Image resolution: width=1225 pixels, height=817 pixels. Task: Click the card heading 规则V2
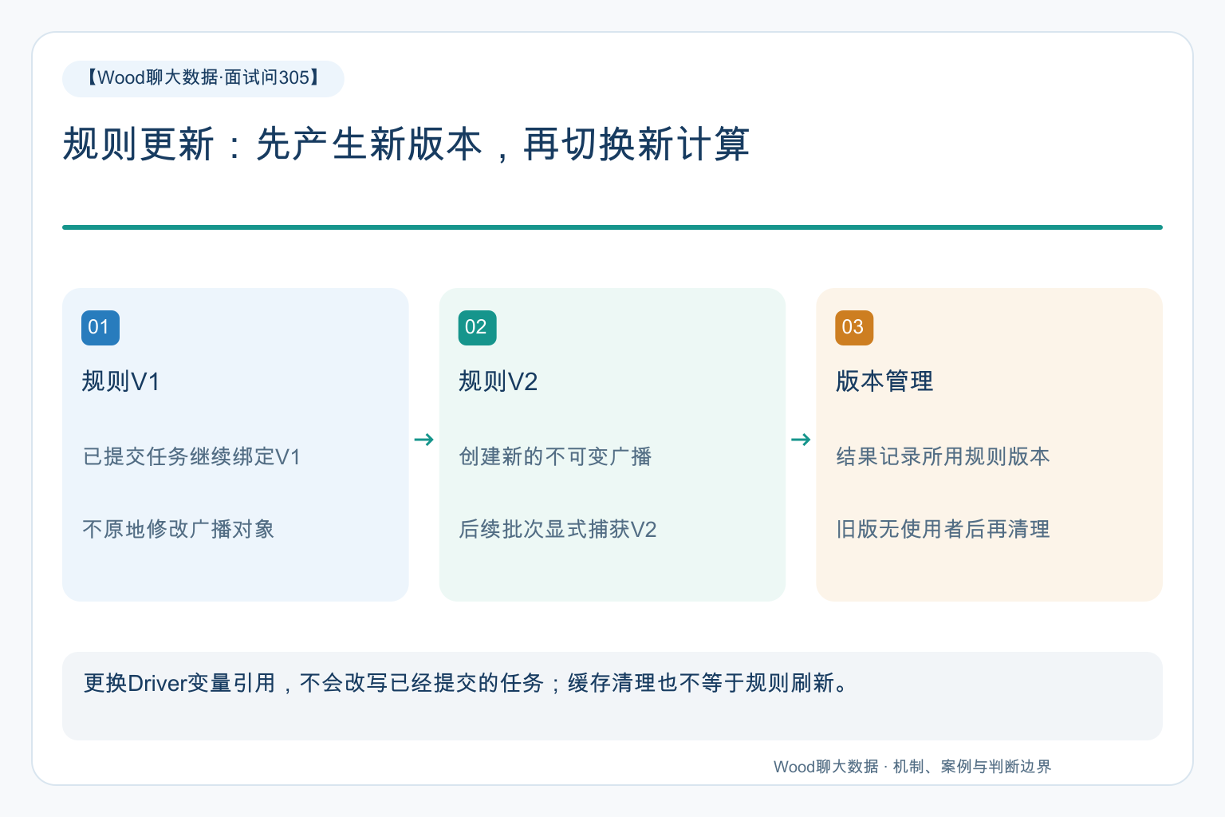tap(498, 381)
